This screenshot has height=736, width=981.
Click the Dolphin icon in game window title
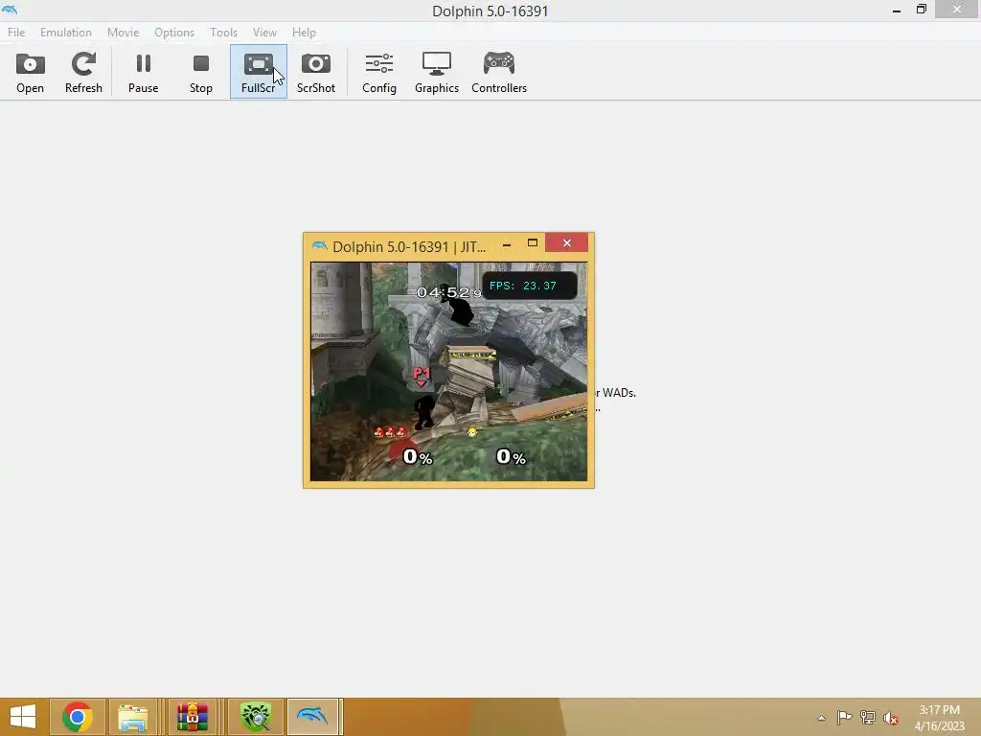pyautogui.click(x=320, y=246)
